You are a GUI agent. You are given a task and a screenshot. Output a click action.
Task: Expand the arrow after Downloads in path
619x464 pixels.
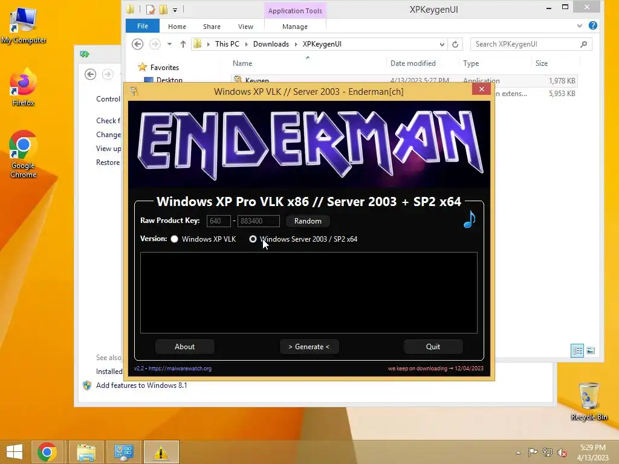(296, 44)
